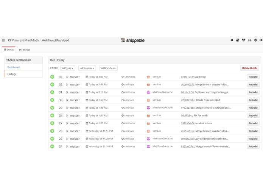Click success status icon for build 27
This screenshot has width=263, height=187.
click(52, 123)
